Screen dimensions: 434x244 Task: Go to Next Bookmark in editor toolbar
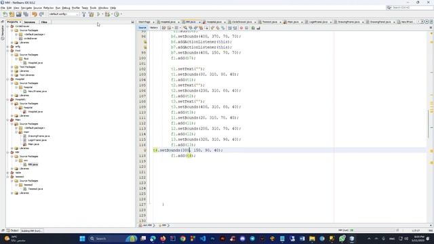(218, 28)
